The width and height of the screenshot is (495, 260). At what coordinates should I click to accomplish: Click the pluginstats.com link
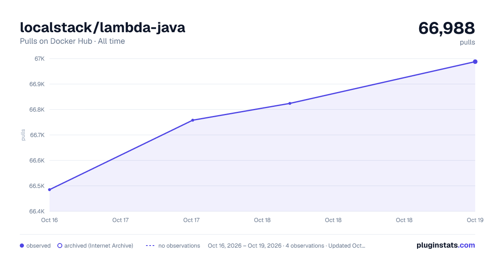445,245
